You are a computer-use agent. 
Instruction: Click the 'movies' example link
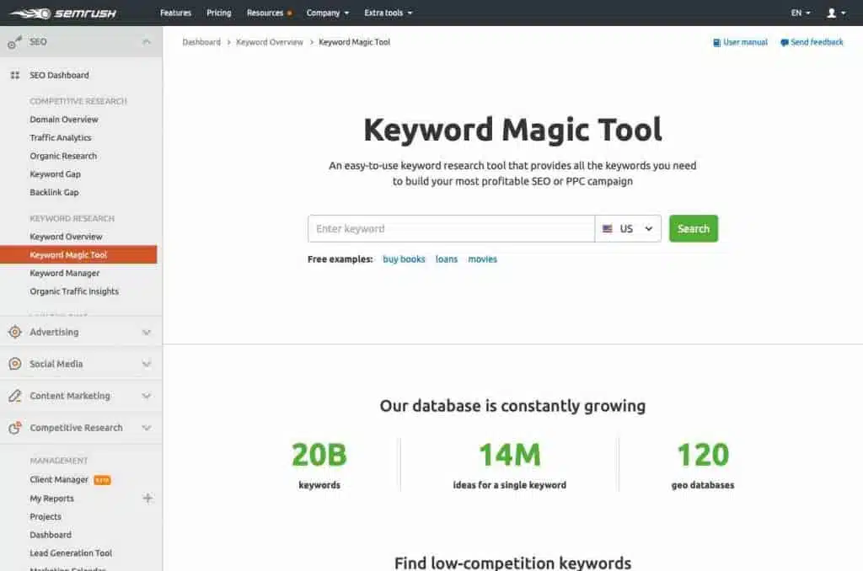[483, 259]
